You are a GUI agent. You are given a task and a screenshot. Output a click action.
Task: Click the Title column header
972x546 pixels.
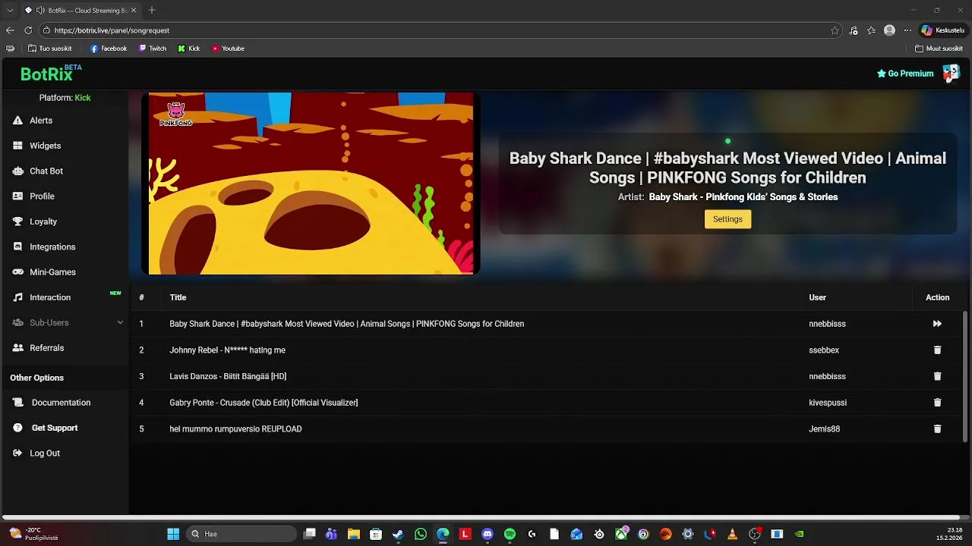click(178, 297)
